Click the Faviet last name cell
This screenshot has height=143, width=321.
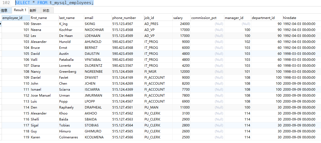click(x=71, y=78)
